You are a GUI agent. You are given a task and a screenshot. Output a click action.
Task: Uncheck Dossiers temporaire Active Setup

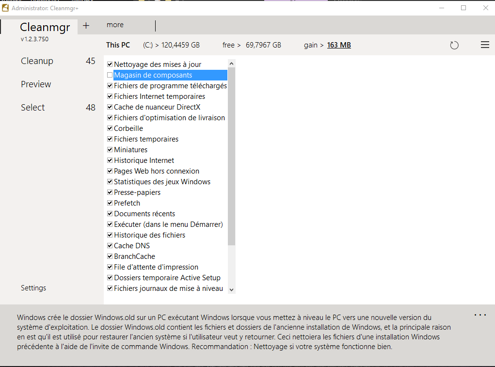pyautogui.click(x=110, y=278)
